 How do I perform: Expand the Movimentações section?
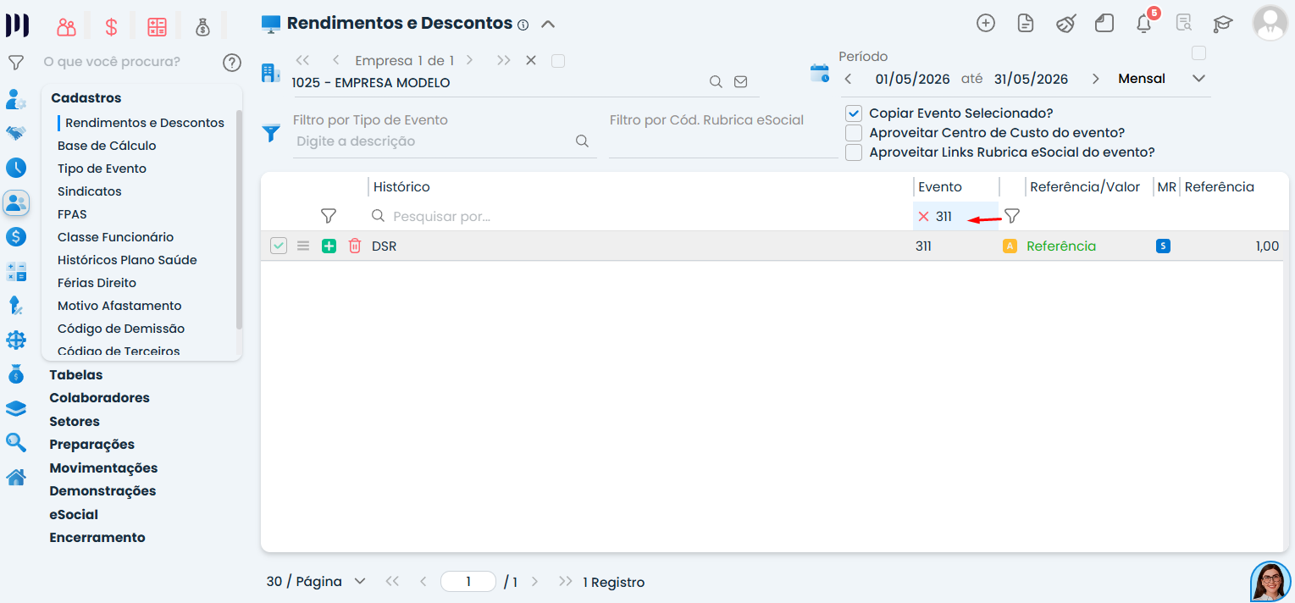(103, 468)
